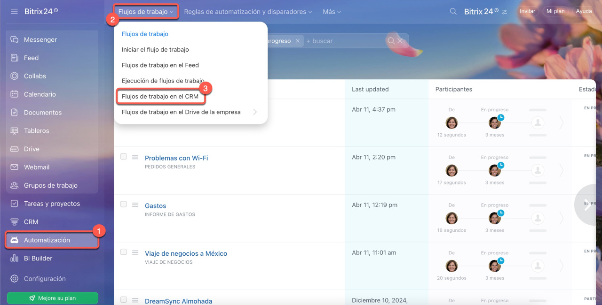Image resolution: width=602 pixels, height=305 pixels.
Task: Open the DreamSync Almohada link
Action: click(x=178, y=301)
